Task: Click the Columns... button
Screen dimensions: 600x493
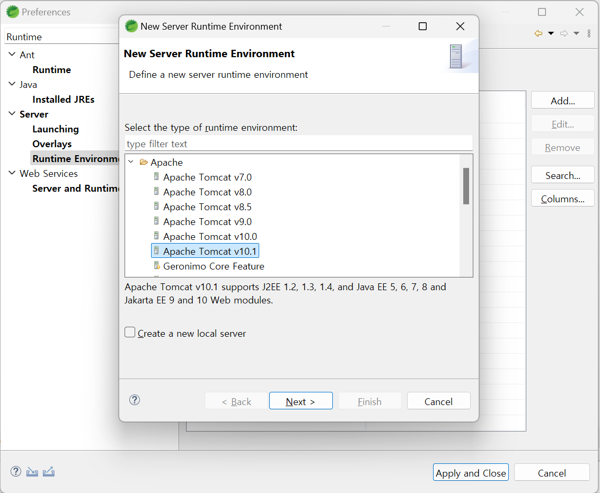Action: (562, 199)
